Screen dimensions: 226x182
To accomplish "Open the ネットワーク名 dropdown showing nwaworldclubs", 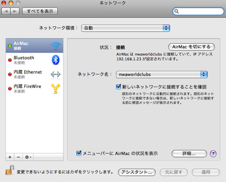I will [x=161, y=74].
